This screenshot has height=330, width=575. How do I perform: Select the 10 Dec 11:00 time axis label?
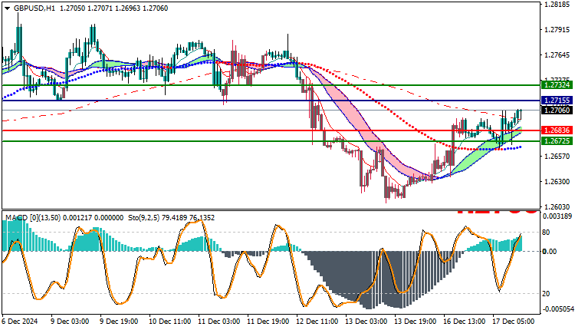pos(169,322)
